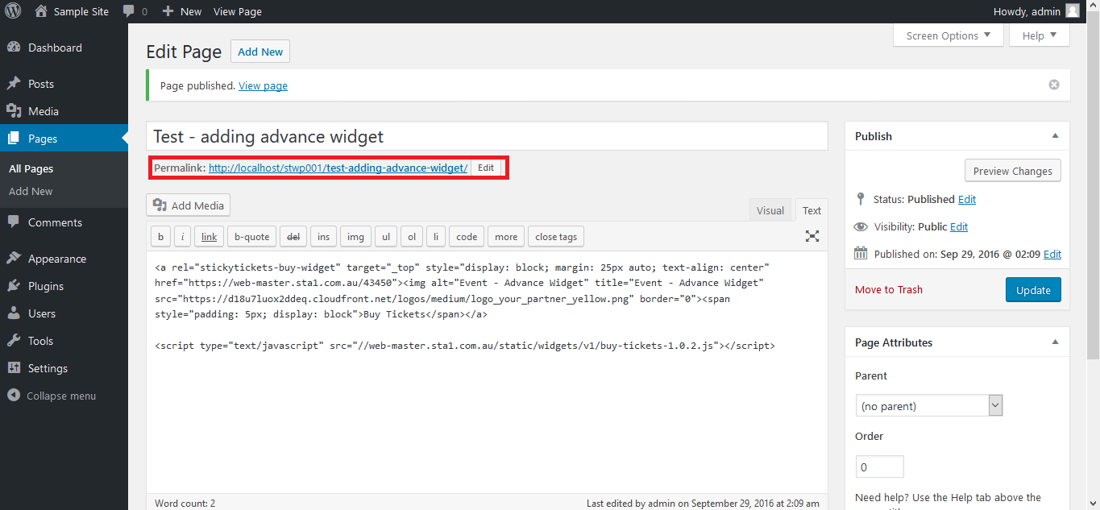
Task: Open comments bubble icon in admin bar
Action: (129, 11)
